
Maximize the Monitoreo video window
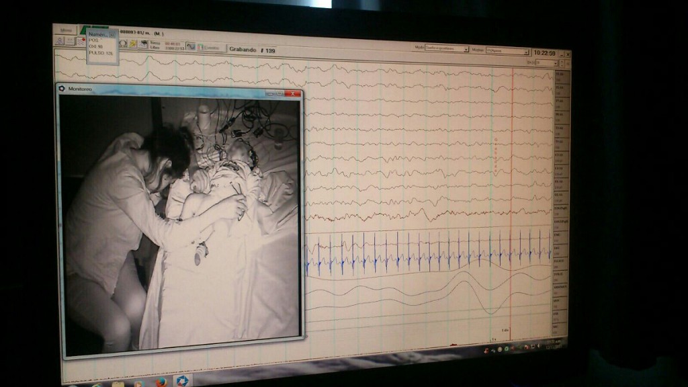pyautogui.click(x=279, y=93)
